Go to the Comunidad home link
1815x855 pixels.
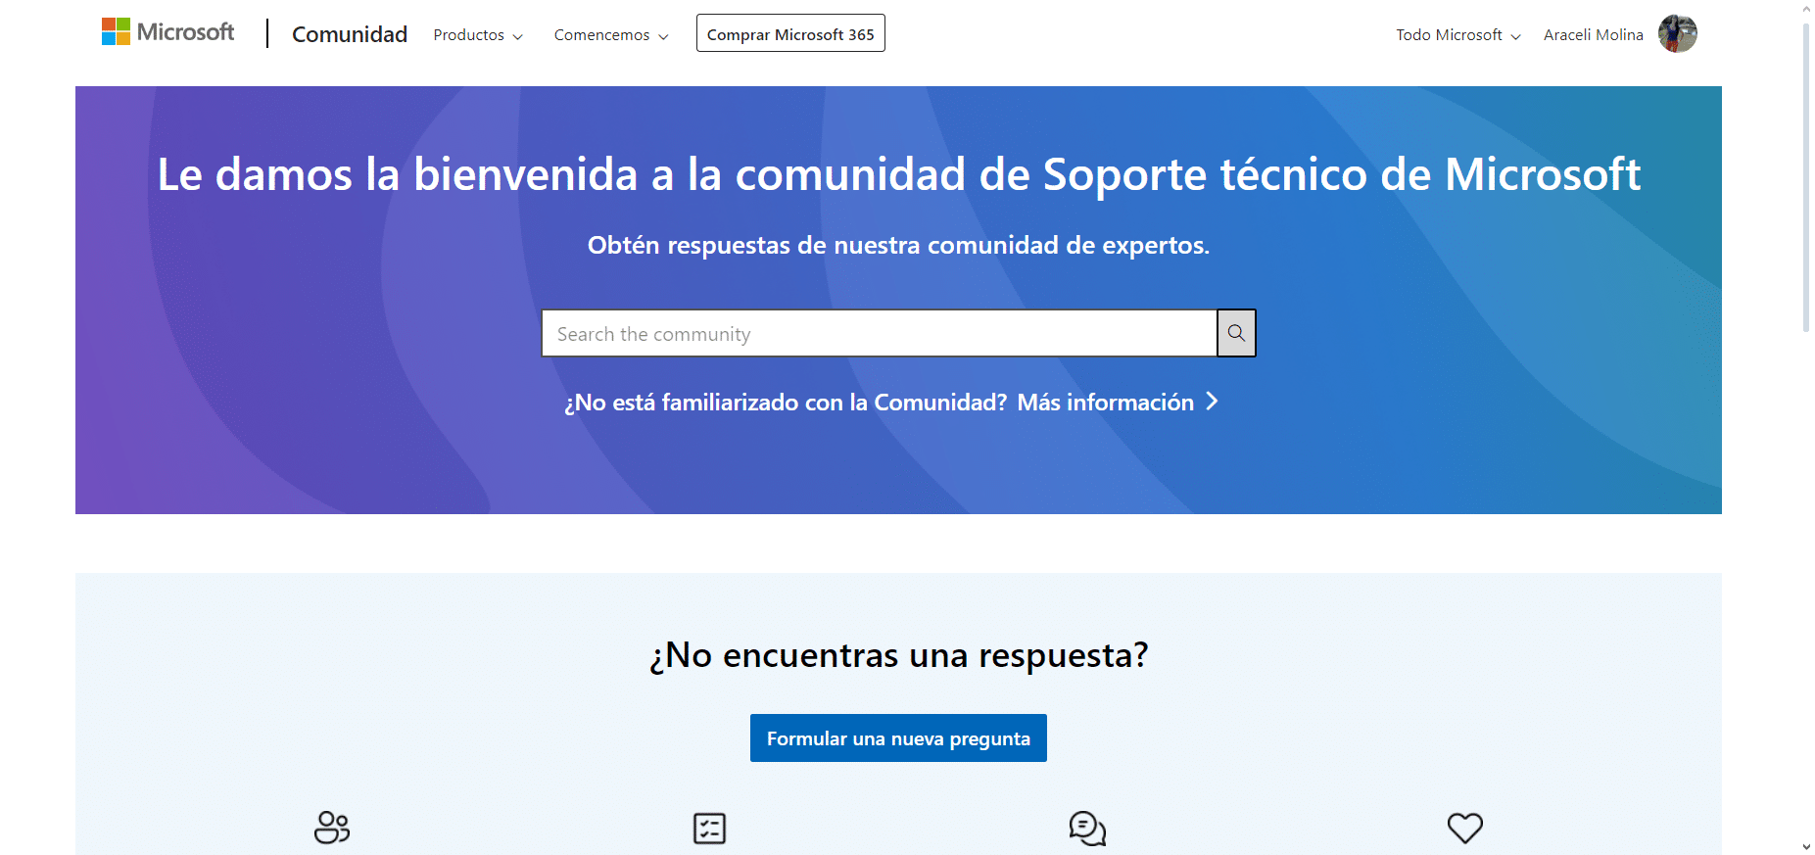tap(350, 34)
